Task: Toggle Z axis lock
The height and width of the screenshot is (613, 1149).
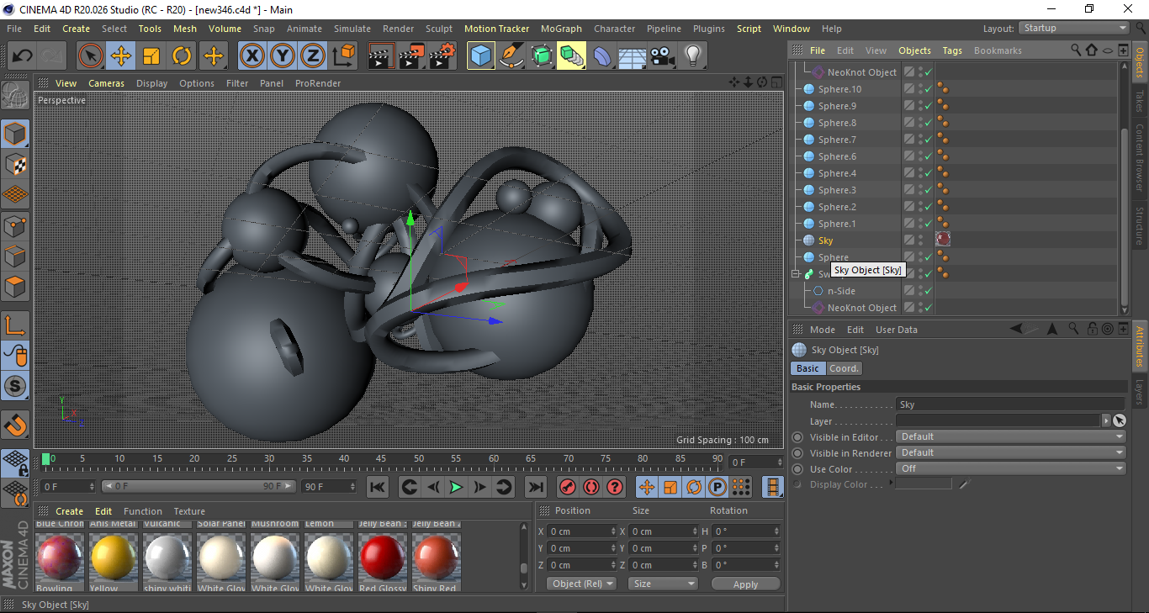Action: [x=313, y=56]
